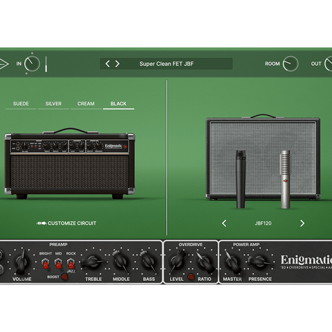This screenshot has height=332, width=332.
Task: Click the tuner arrow icon at top-left
Action: [x=4, y=64]
